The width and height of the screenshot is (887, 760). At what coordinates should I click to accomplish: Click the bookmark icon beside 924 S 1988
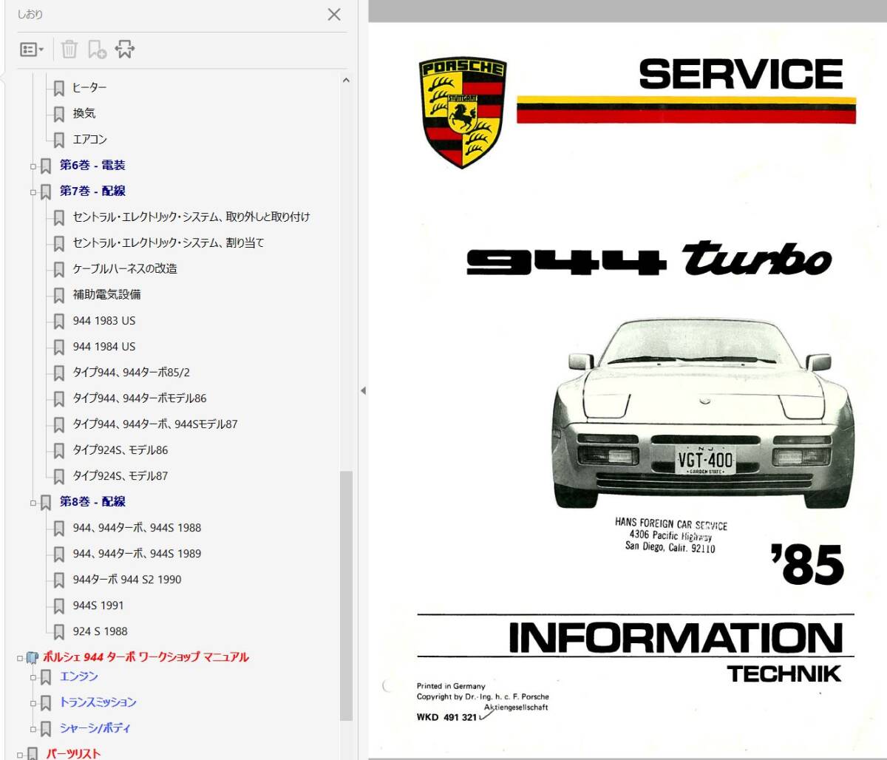click(59, 631)
